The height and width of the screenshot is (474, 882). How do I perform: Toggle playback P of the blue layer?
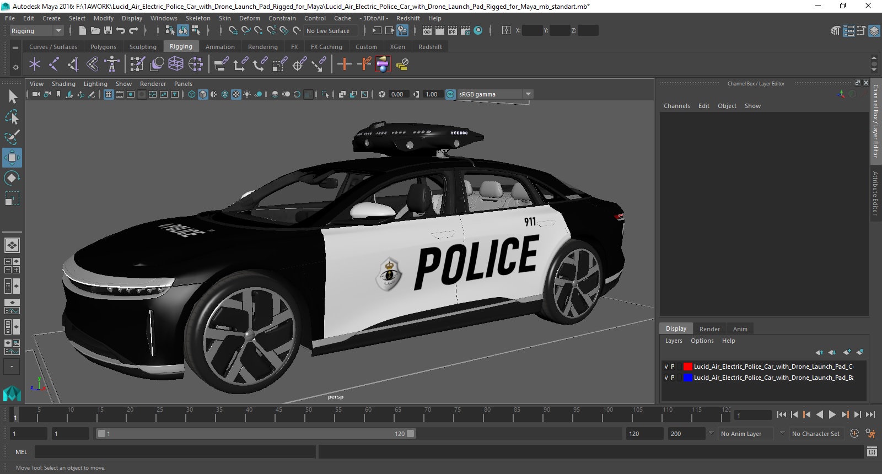coord(673,378)
